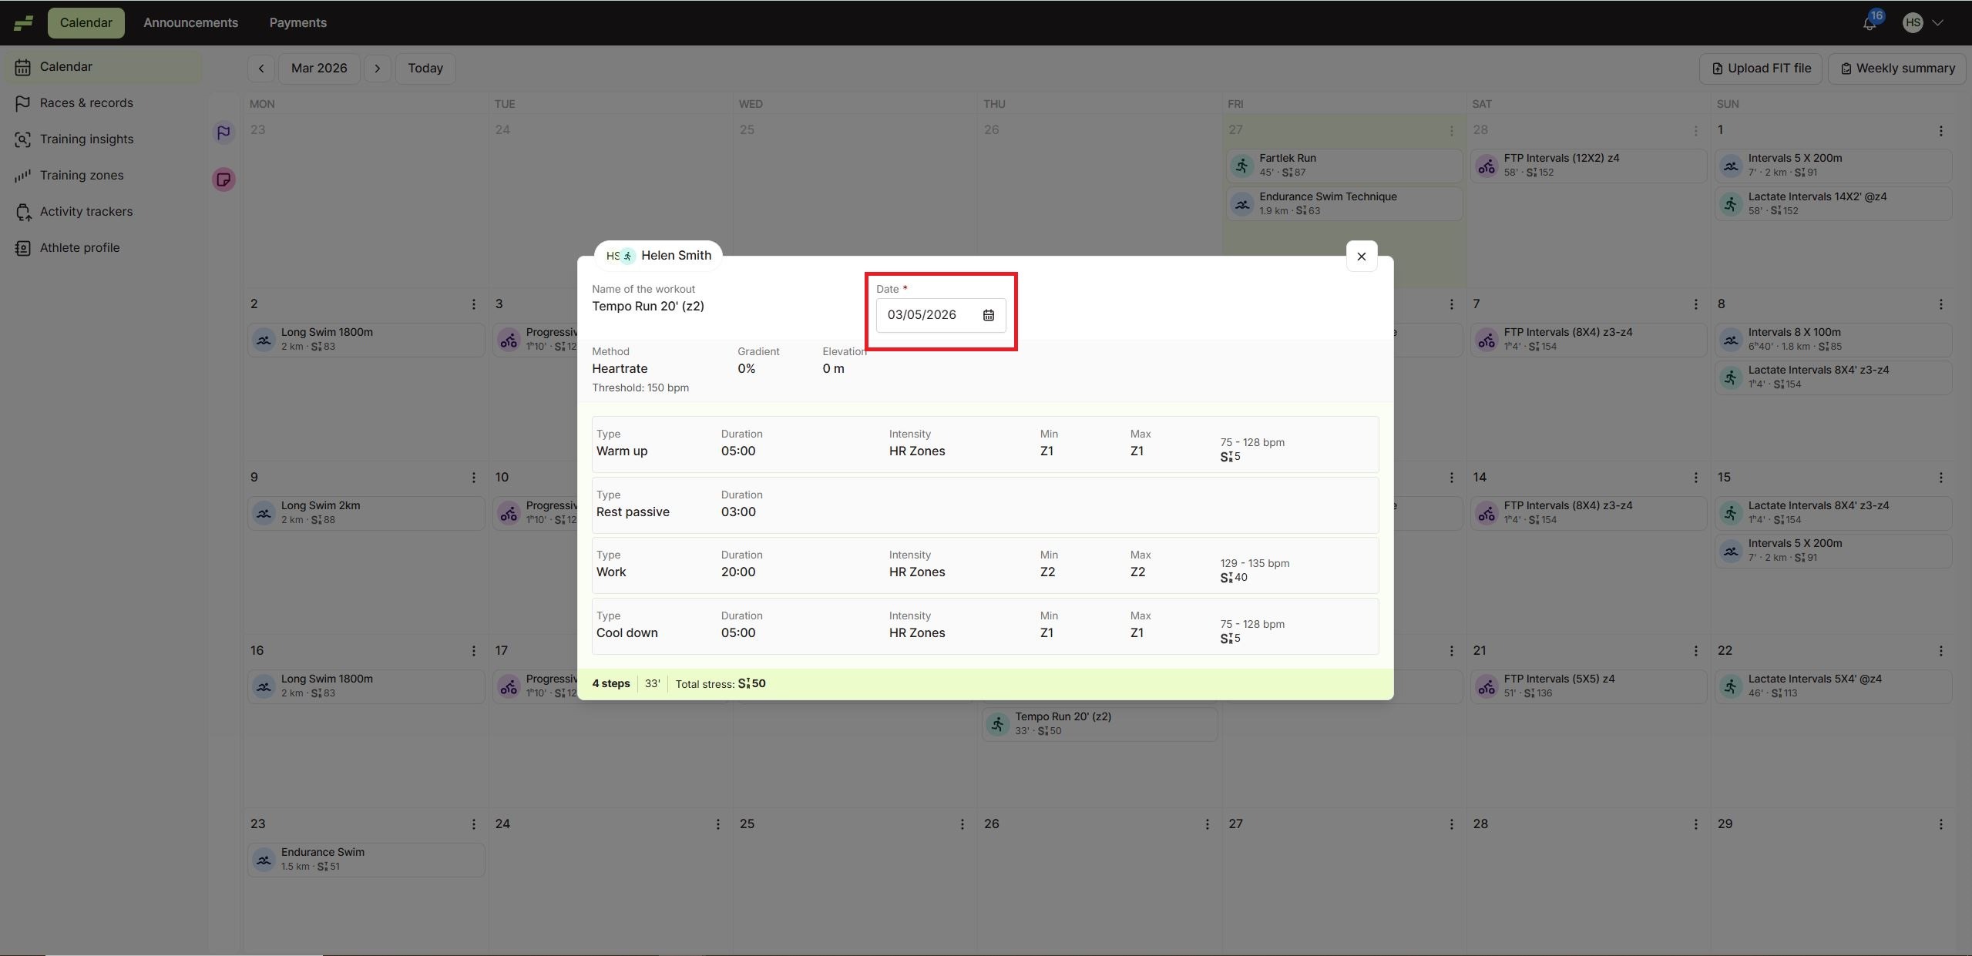Viewport: 1972px width, 956px height.
Task: Open three-dot menu for Sunday March 1
Action: click(x=1940, y=131)
